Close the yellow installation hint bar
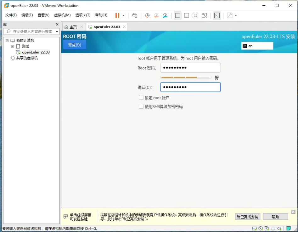This screenshot has height=232, width=298. [x=293, y=212]
